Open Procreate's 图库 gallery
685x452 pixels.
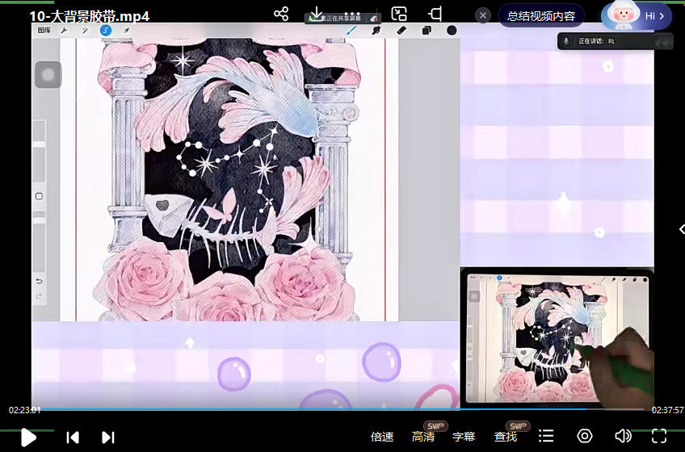tap(44, 31)
